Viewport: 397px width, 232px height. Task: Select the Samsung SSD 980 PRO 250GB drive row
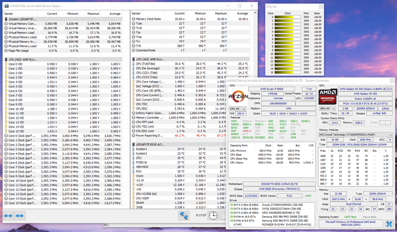(x=272, y=217)
